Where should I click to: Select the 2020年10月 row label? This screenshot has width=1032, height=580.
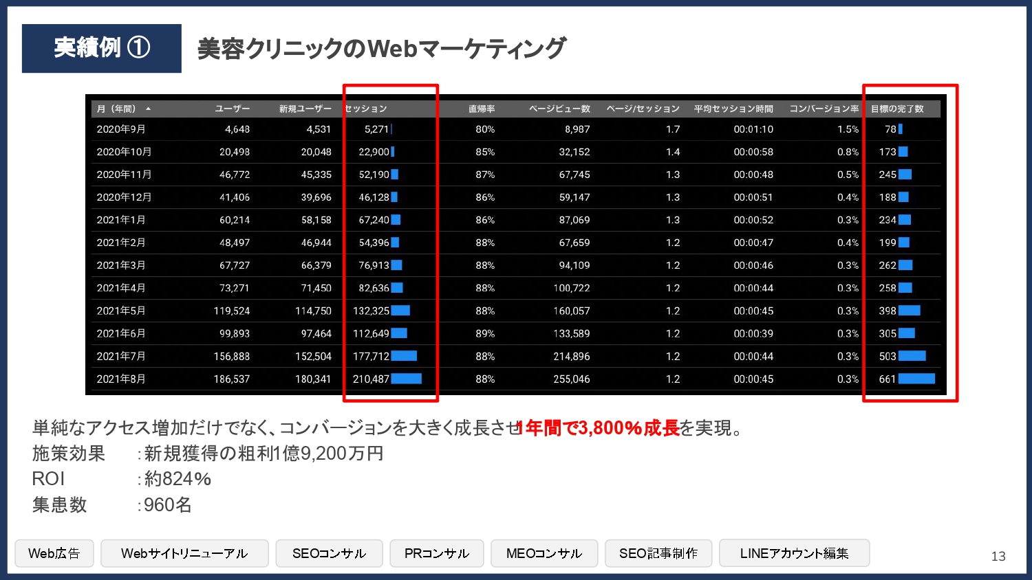click(124, 152)
